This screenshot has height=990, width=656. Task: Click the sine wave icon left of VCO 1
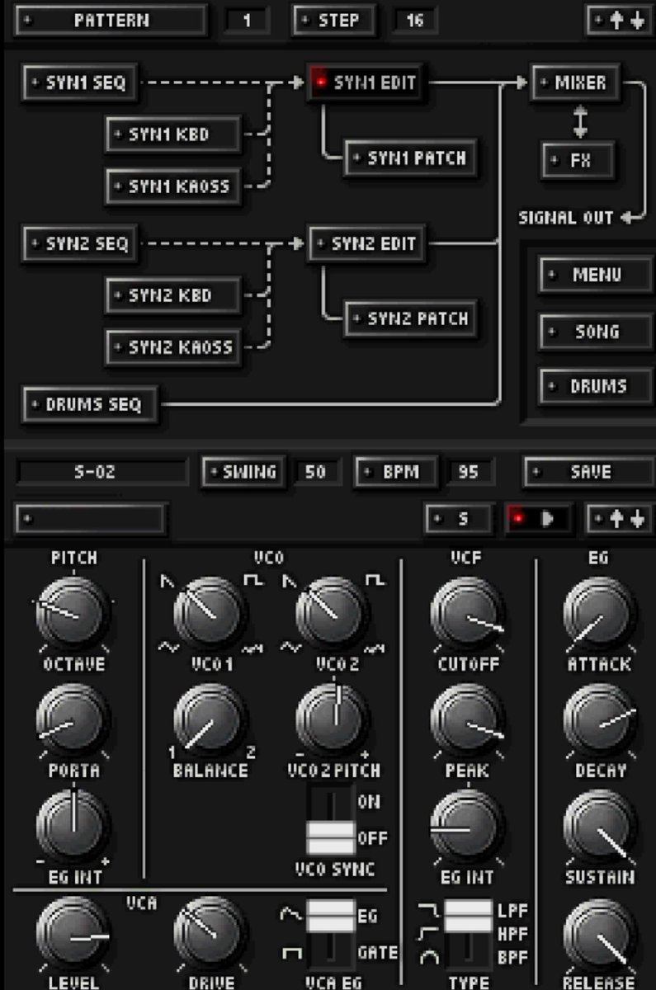(167, 647)
